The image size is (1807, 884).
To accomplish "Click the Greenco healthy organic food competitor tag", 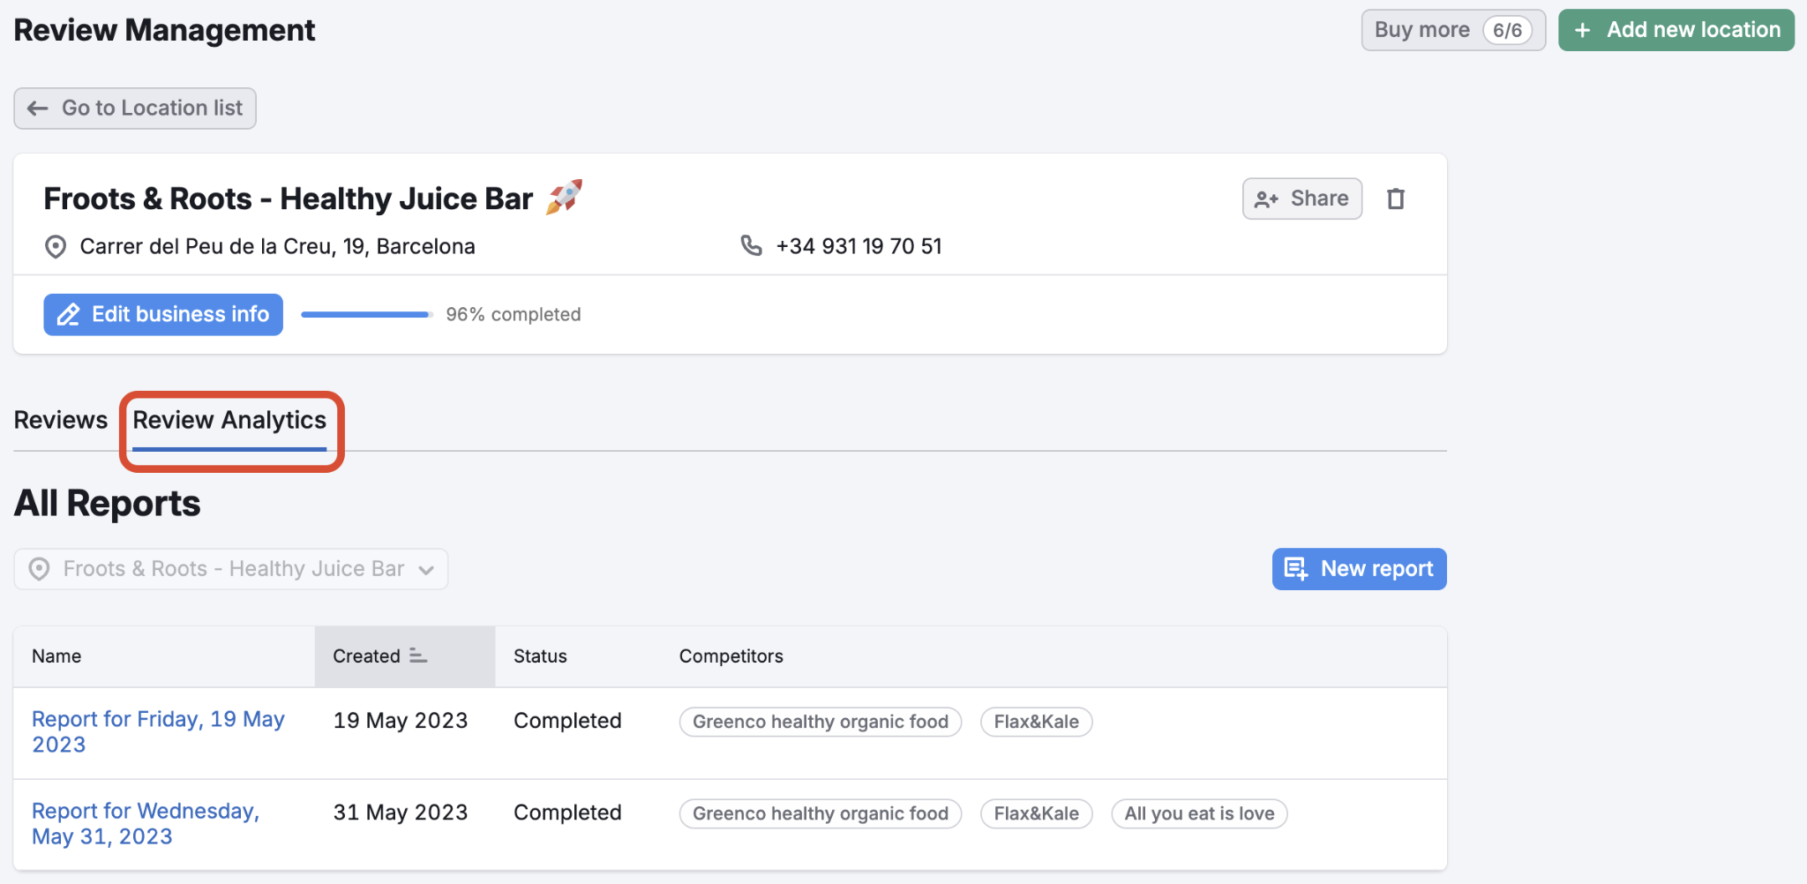I will (820, 722).
